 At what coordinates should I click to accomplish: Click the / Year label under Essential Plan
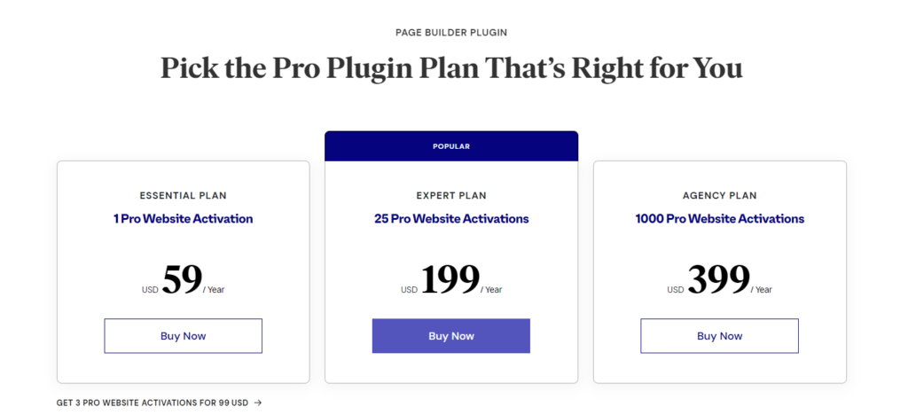click(x=215, y=290)
